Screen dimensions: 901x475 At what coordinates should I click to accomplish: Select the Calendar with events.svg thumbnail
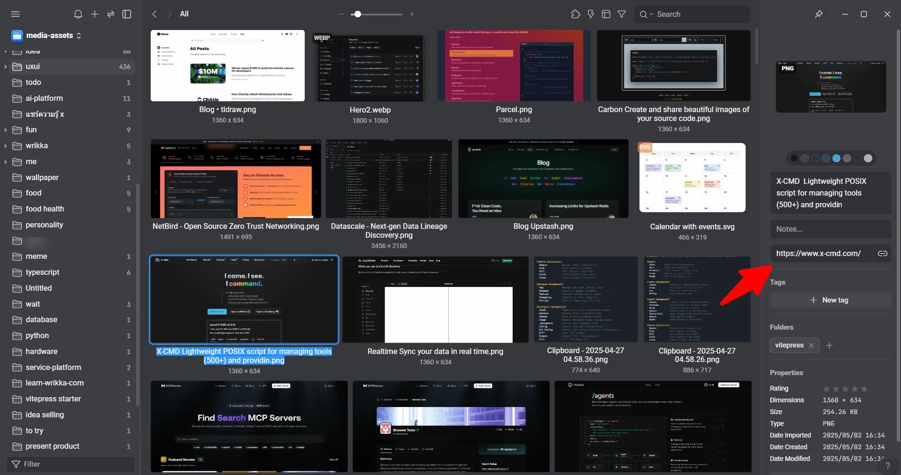click(x=692, y=178)
